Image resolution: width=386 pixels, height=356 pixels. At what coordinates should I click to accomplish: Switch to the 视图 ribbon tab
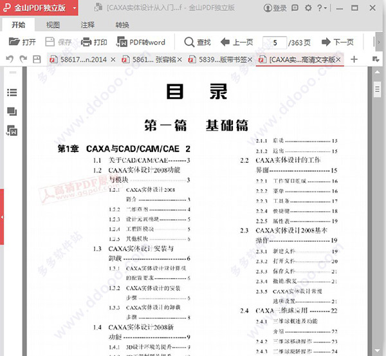click(53, 25)
